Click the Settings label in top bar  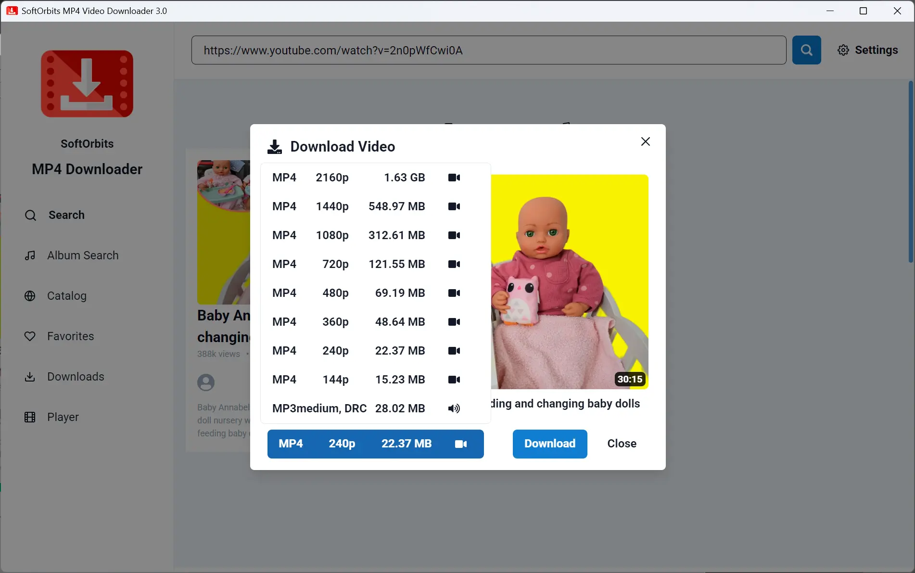point(876,50)
